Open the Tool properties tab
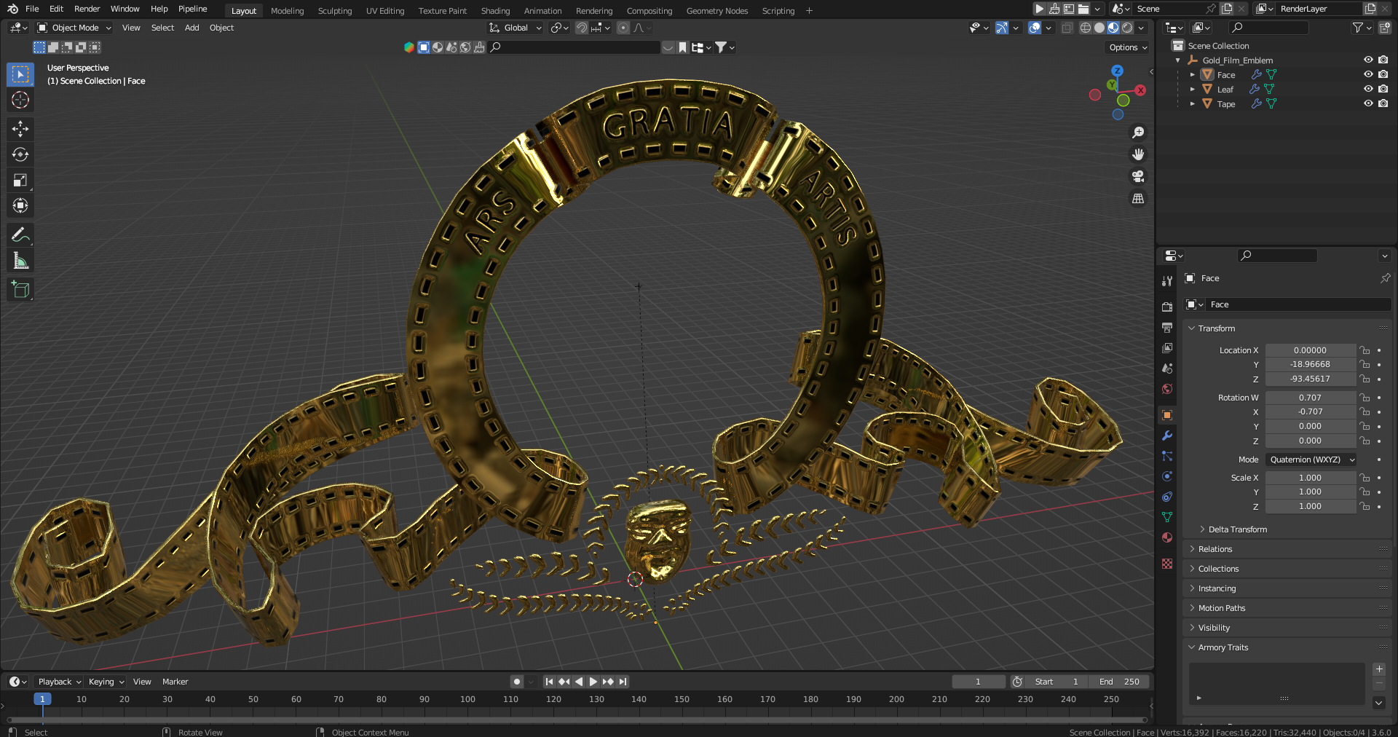1398x737 pixels. click(1167, 281)
